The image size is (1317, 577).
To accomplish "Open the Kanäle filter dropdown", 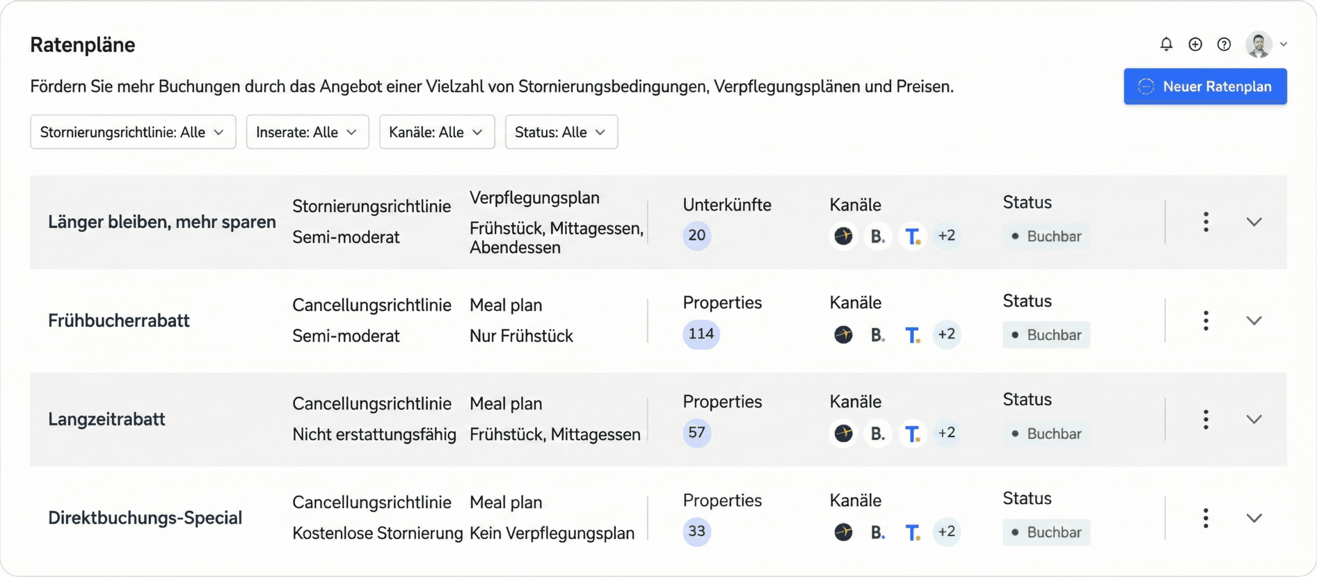I will click(437, 132).
